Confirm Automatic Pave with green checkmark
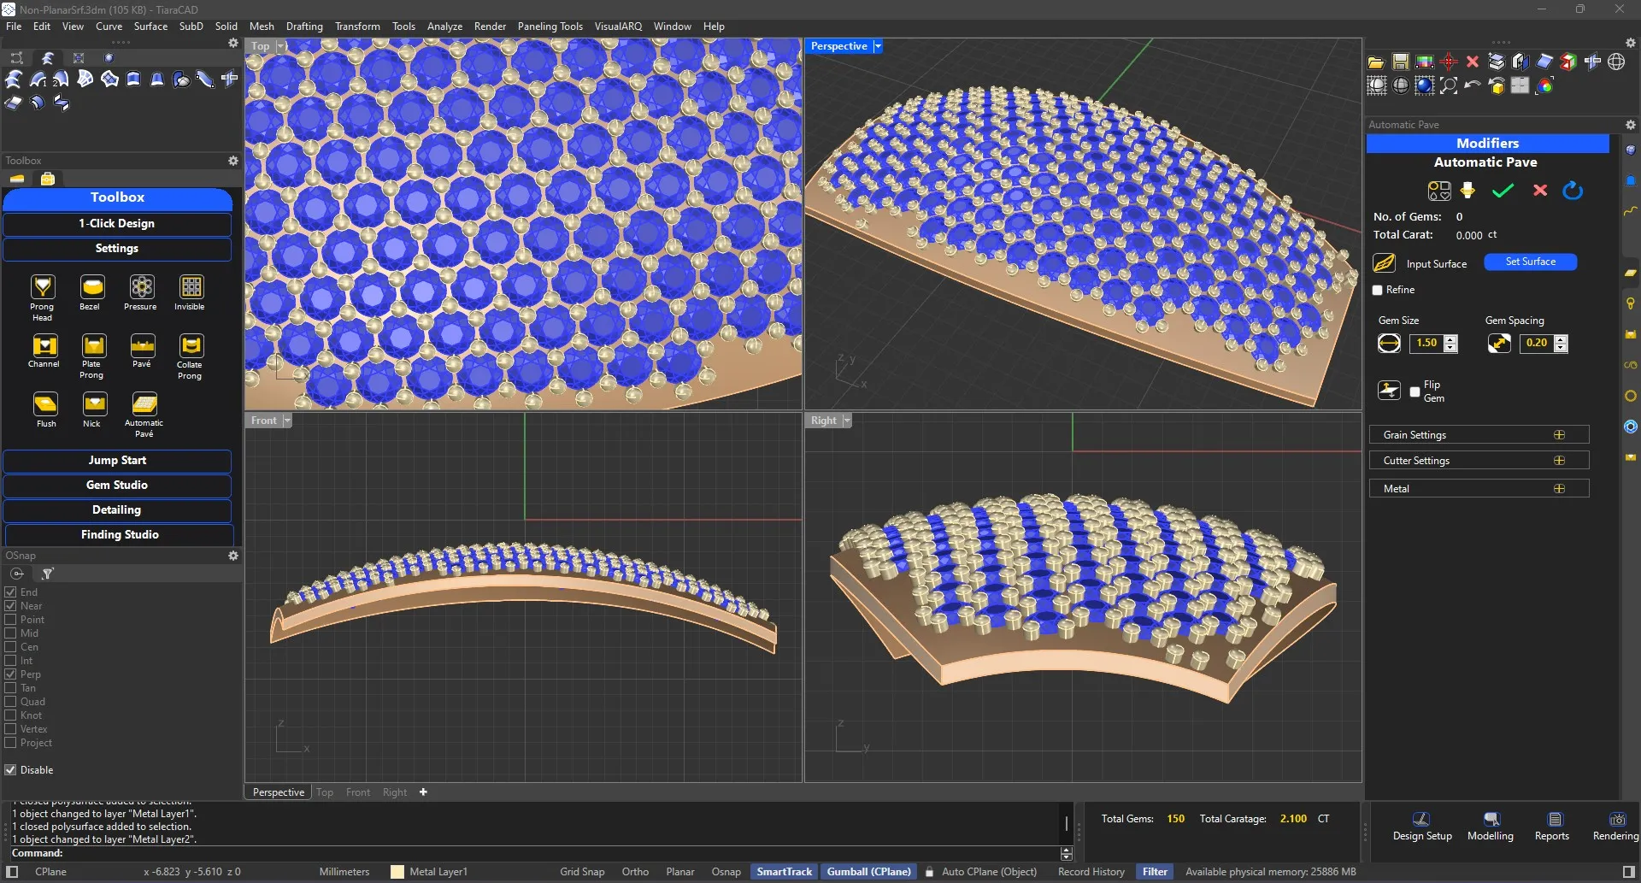The image size is (1641, 883). (x=1503, y=191)
